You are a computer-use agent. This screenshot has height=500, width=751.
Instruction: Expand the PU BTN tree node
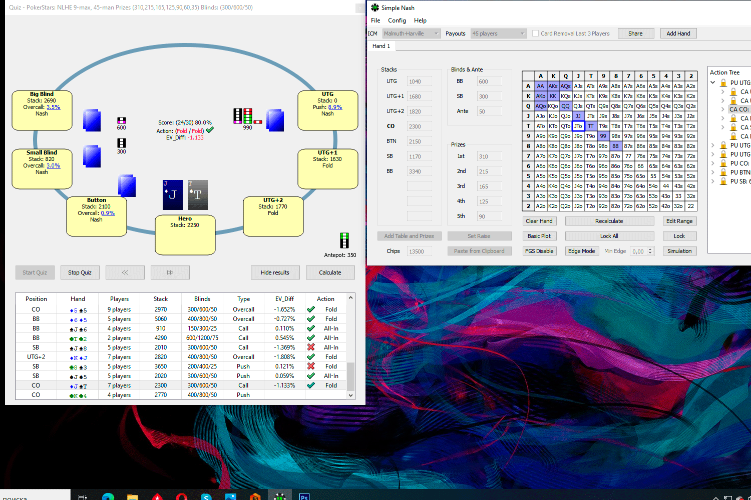pos(713,172)
